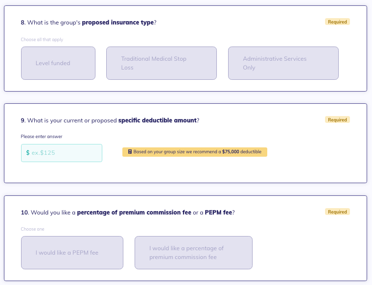Click the Required badge on question 8
Screen dimensions: 372x285
tap(337, 22)
